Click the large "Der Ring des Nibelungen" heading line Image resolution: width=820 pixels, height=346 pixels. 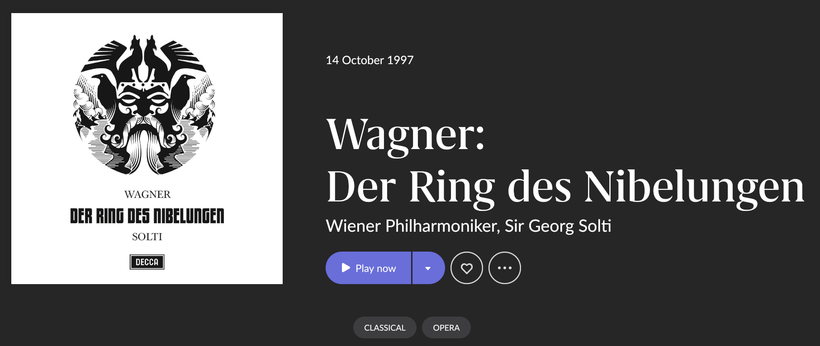(x=565, y=187)
